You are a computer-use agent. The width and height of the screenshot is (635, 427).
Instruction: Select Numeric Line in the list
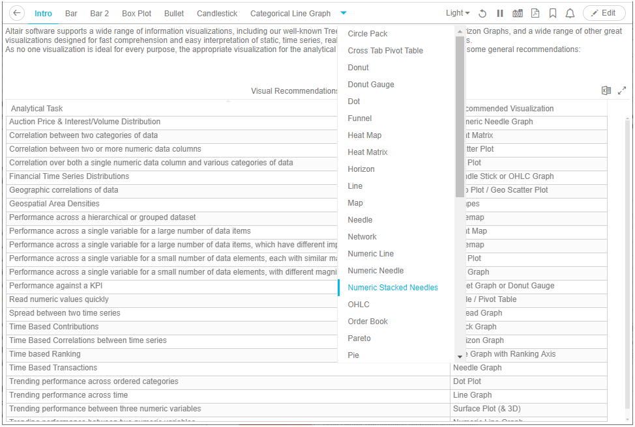pos(396,254)
